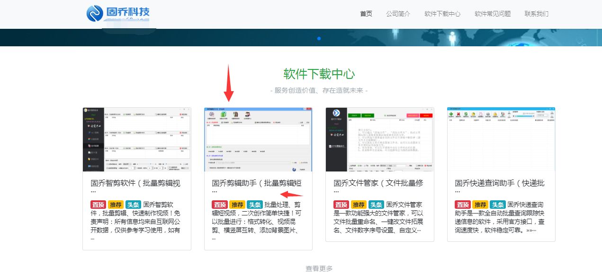Screen dimensions: 602x274
Task: Open the 固乔剪辑助手 screenshot thumbnail
Action: pyautogui.click(x=258, y=139)
